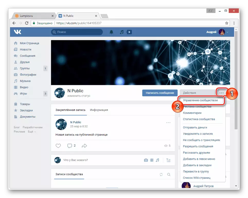The width and height of the screenshot is (248, 198).
Task: Attach a photo with camera icon
Action: [x=146, y=160]
